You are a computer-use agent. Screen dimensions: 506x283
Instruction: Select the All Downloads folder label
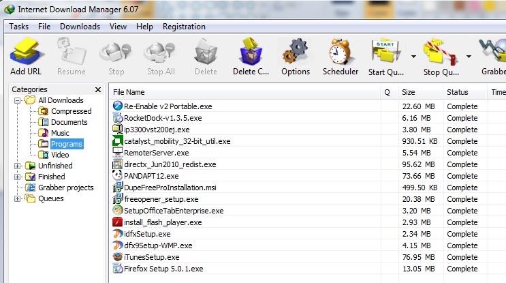[x=61, y=100]
